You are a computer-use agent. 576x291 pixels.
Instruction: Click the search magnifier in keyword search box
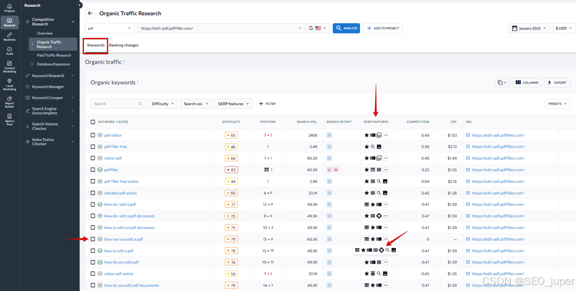tap(140, 104)
